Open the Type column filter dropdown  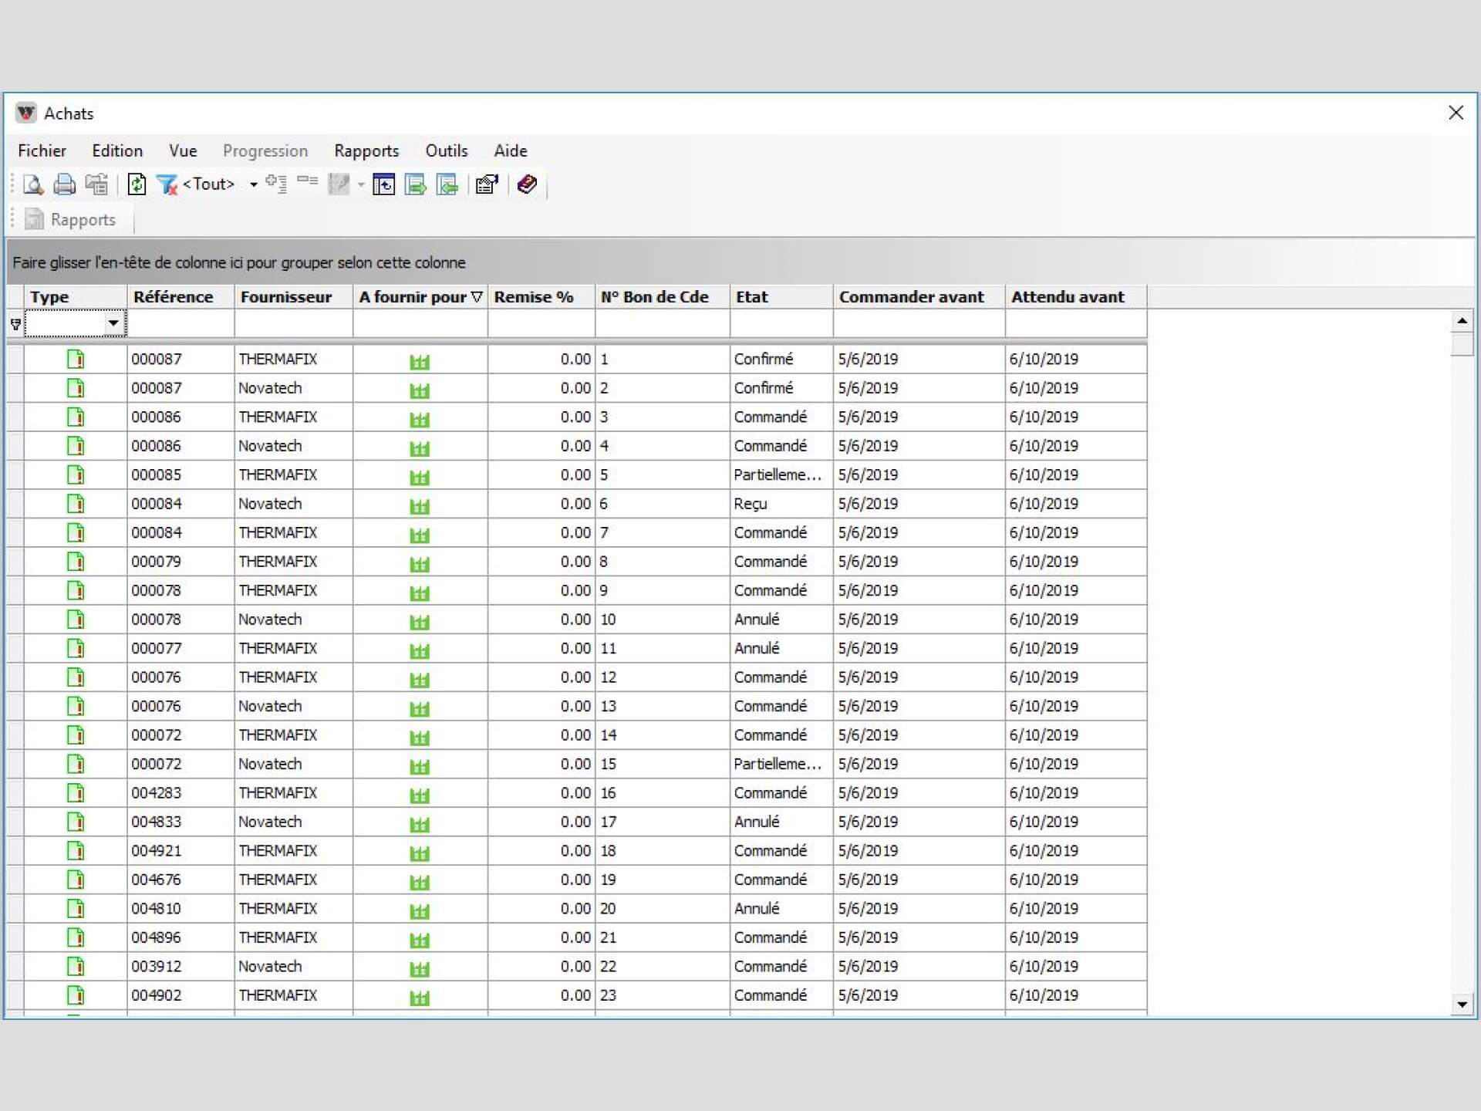[113, 323]
